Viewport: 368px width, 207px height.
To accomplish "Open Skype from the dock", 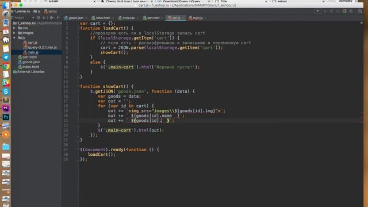I will (x=6, y=91).
